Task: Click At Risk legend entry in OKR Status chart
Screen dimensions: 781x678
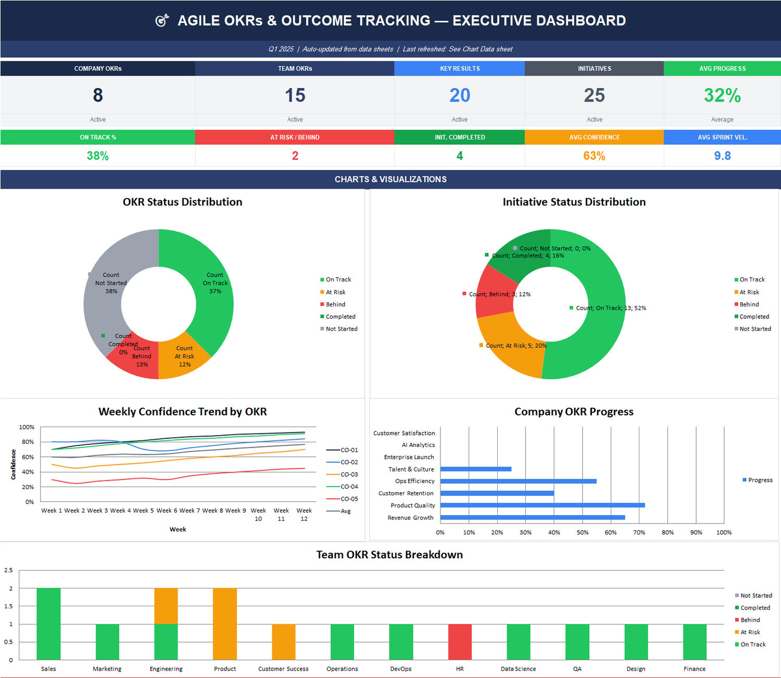Action: pyautogui.click(x=333, y=292)
